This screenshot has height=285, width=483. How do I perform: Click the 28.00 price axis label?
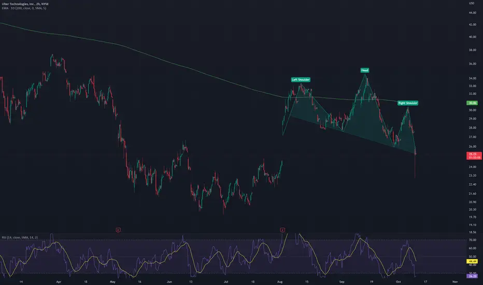coord(472,127)
